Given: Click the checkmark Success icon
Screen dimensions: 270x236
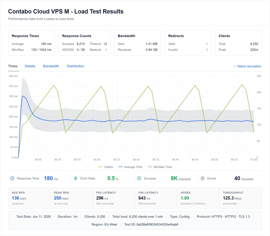Looking at the screenshot, I should coord(139,178).
